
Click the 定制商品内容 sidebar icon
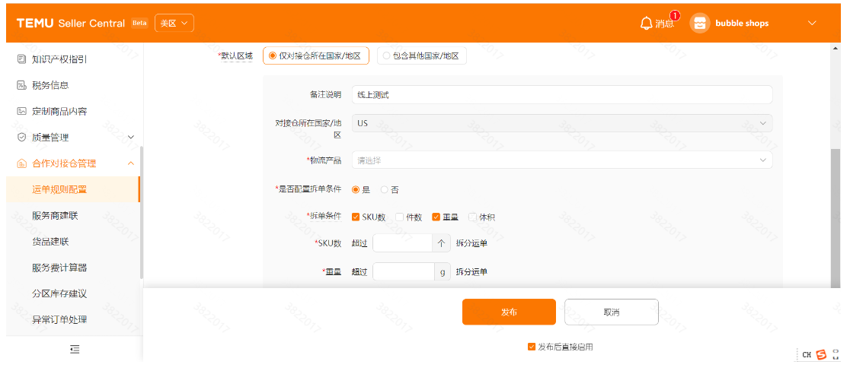click(21, 111)
